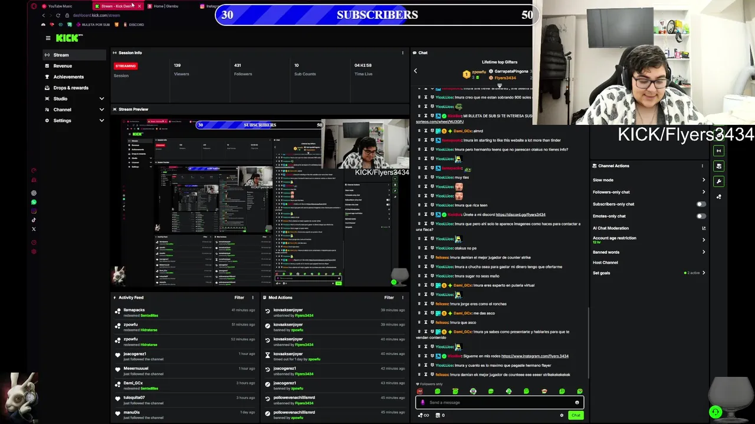
Task: Toggle Subscribers-only chat switch
Action: point(701,204)
